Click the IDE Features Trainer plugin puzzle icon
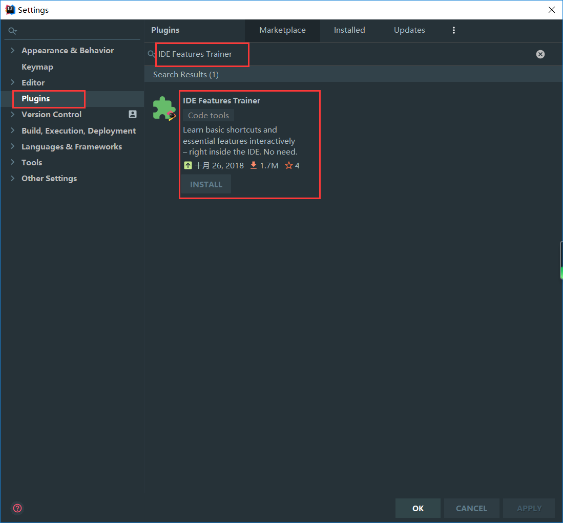563x523 pixels. [163, 107]
